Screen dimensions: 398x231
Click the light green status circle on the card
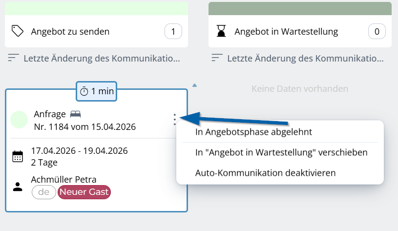(x=19, y=120)
